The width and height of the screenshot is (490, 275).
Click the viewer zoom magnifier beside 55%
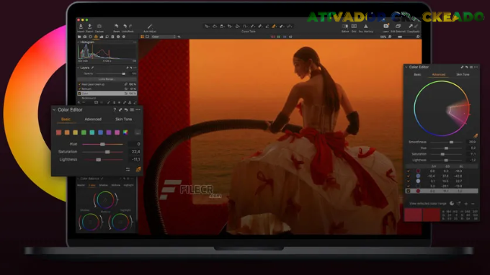tap(390, 37)
